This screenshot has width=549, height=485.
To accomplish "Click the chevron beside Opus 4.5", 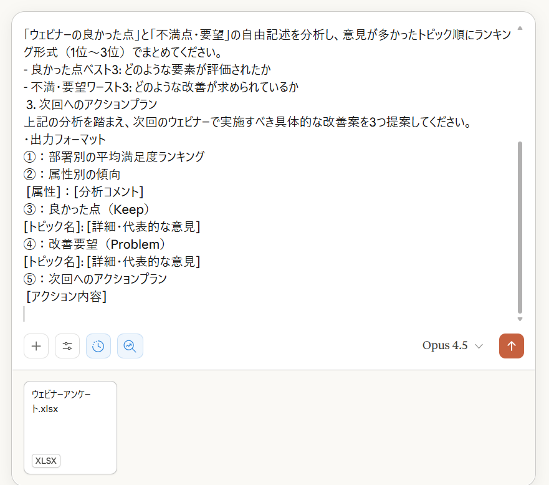I will [479, 347].
